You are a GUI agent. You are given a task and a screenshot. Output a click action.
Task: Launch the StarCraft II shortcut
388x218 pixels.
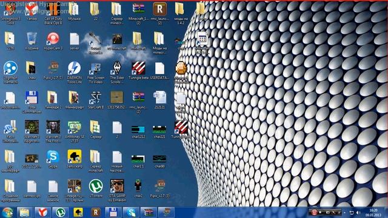pyautogui.click(x=96, y=100)
